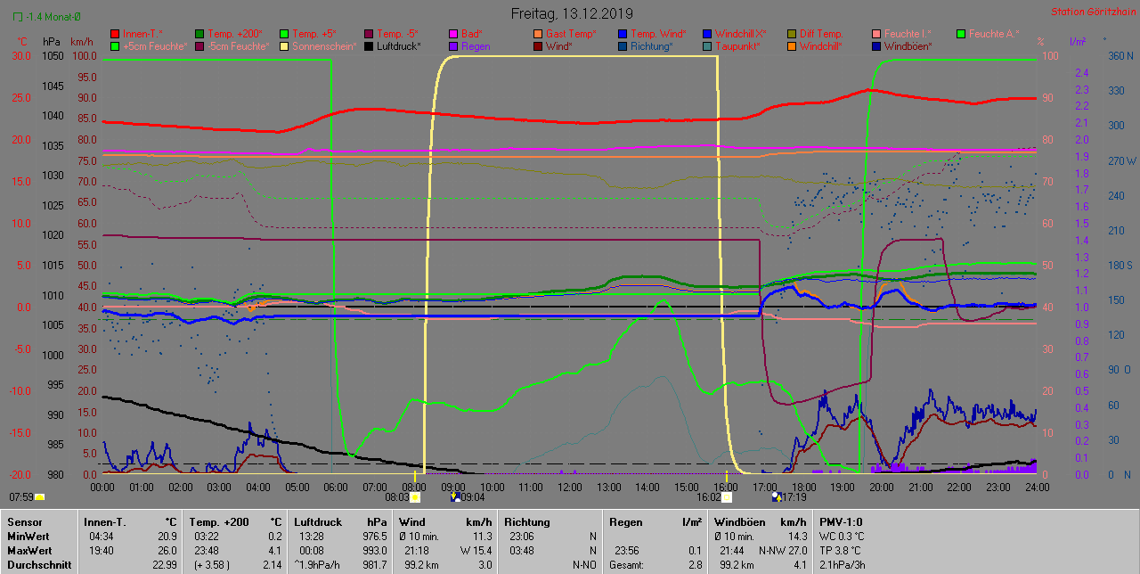The image size is (1140, 574).
Task: Click the maroon -5cm Feuchte legend swatch
Action: [x=200, y=45]
